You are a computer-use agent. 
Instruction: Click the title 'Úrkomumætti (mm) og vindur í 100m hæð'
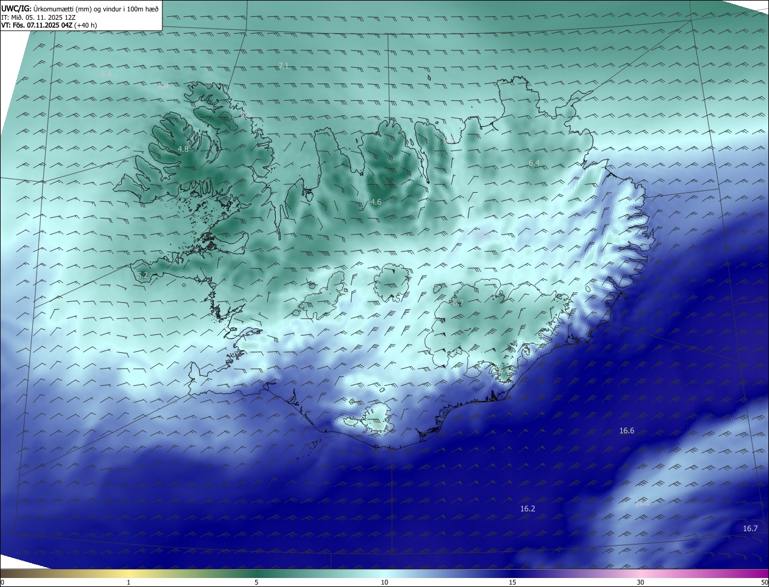pyautogui.click(x=96, y=9)
